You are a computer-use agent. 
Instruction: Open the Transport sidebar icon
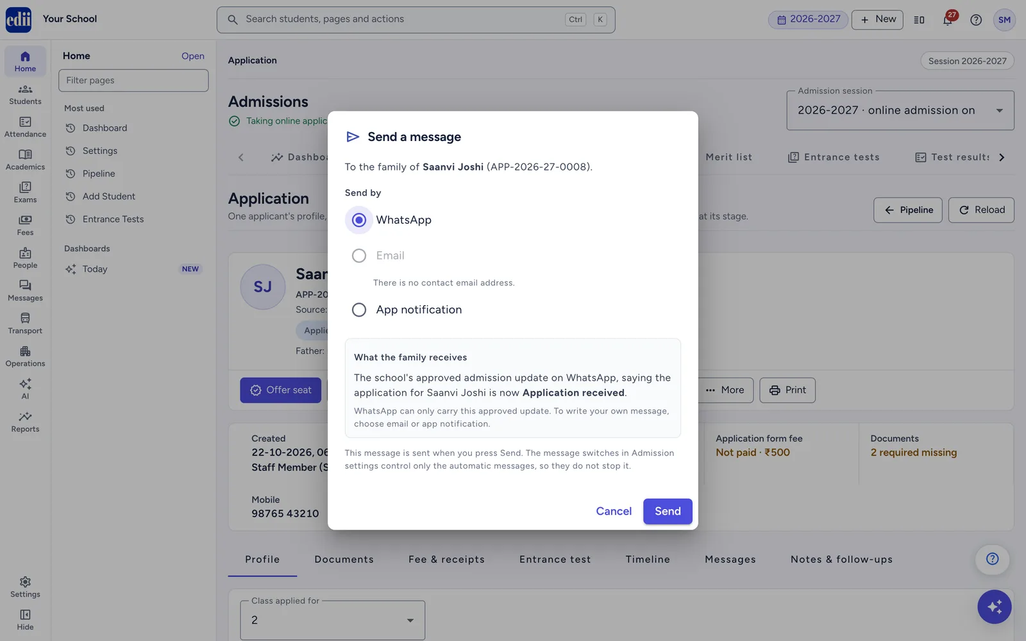(x=25, y=324)
